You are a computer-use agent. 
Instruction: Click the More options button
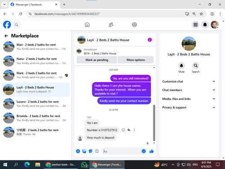[x=136, y=60]
